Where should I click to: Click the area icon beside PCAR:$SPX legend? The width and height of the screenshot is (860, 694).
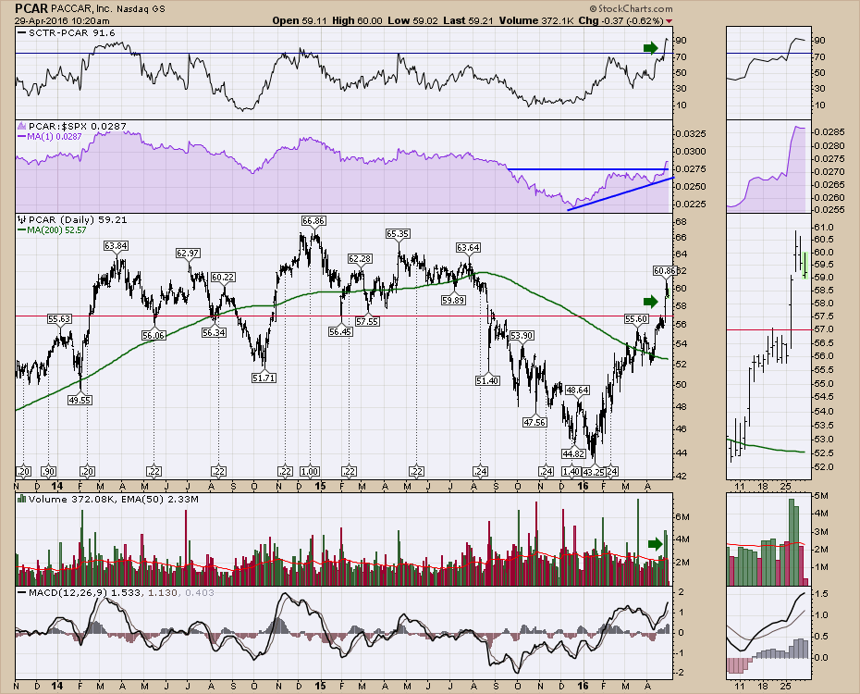[22, 126]
